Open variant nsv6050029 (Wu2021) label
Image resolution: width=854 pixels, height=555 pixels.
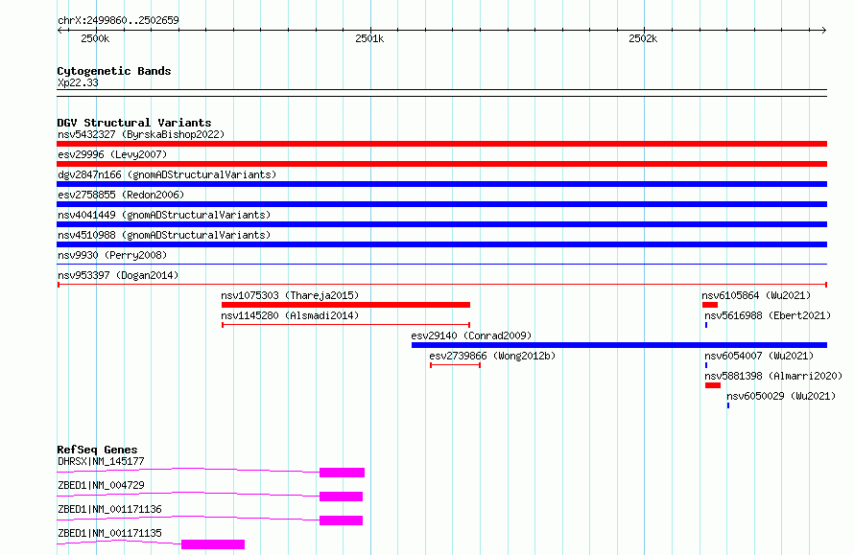point(781,396)
